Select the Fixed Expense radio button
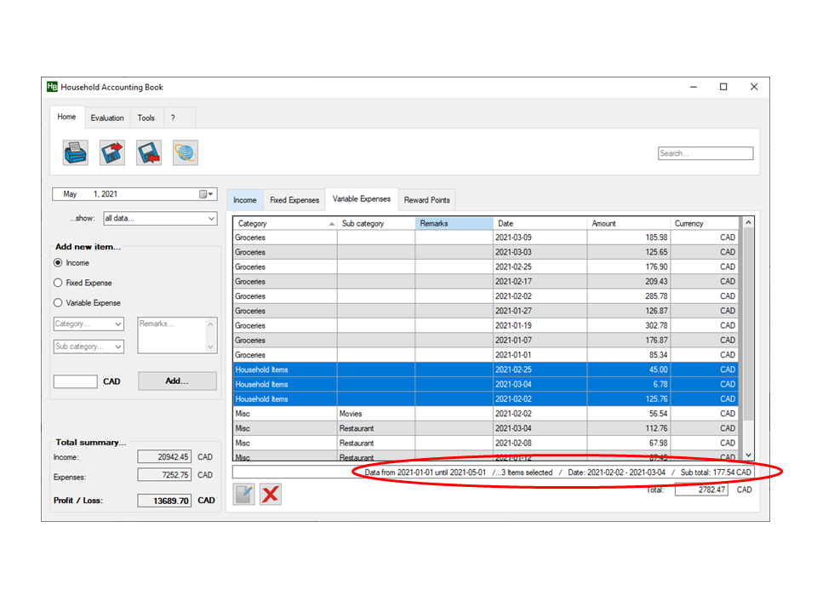 tap(58, 283)
